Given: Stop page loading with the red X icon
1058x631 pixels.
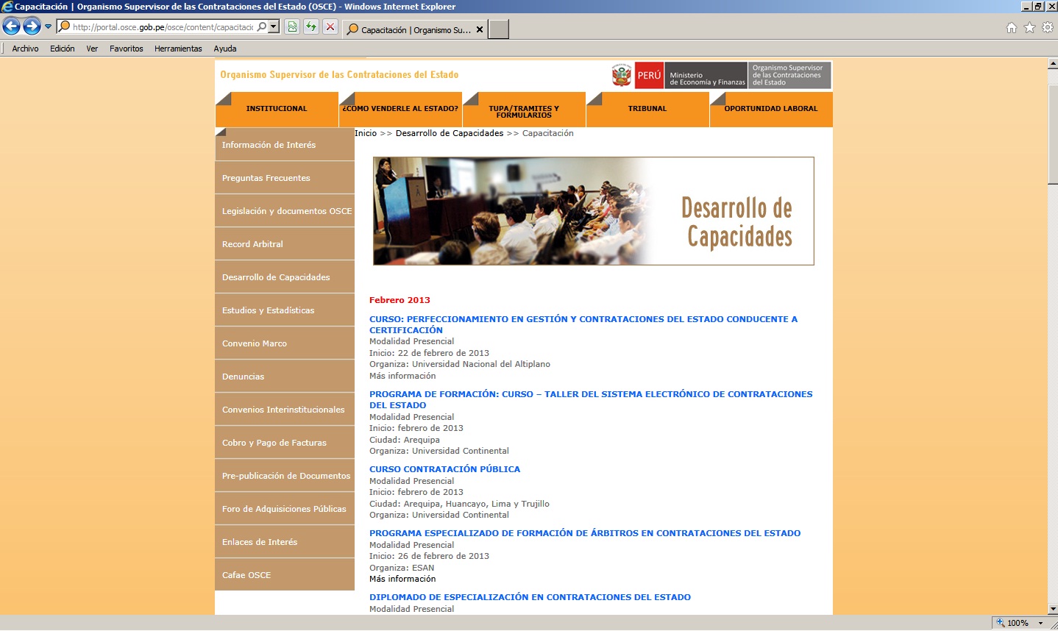Looking at the screenshot, I should pos(330,27).
